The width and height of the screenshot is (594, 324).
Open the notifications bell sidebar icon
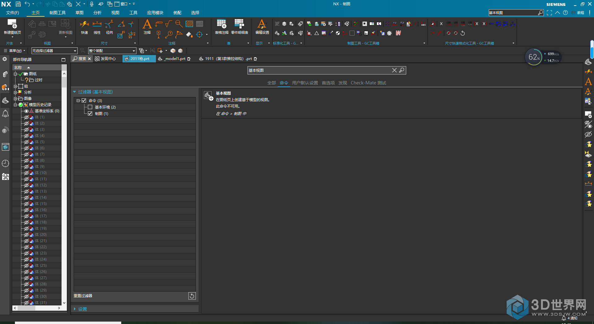[x=5, y=114]
